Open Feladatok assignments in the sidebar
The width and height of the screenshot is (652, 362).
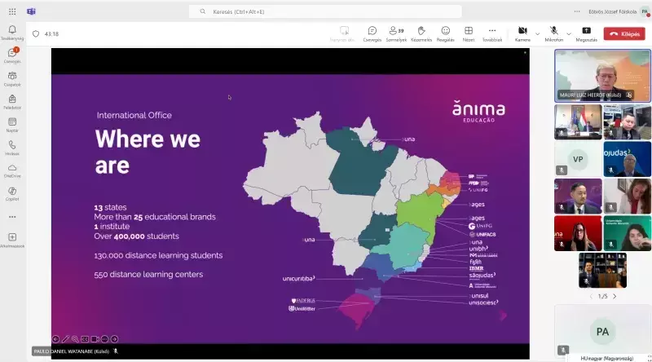[12, 102]
